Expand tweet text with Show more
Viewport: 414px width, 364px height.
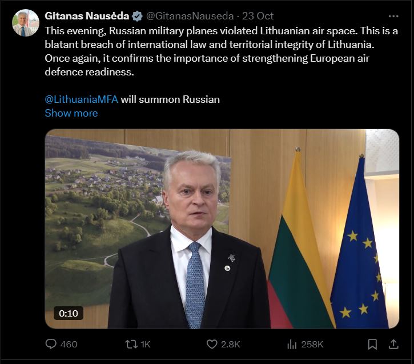pyautogui.click(x=71, y=113)
